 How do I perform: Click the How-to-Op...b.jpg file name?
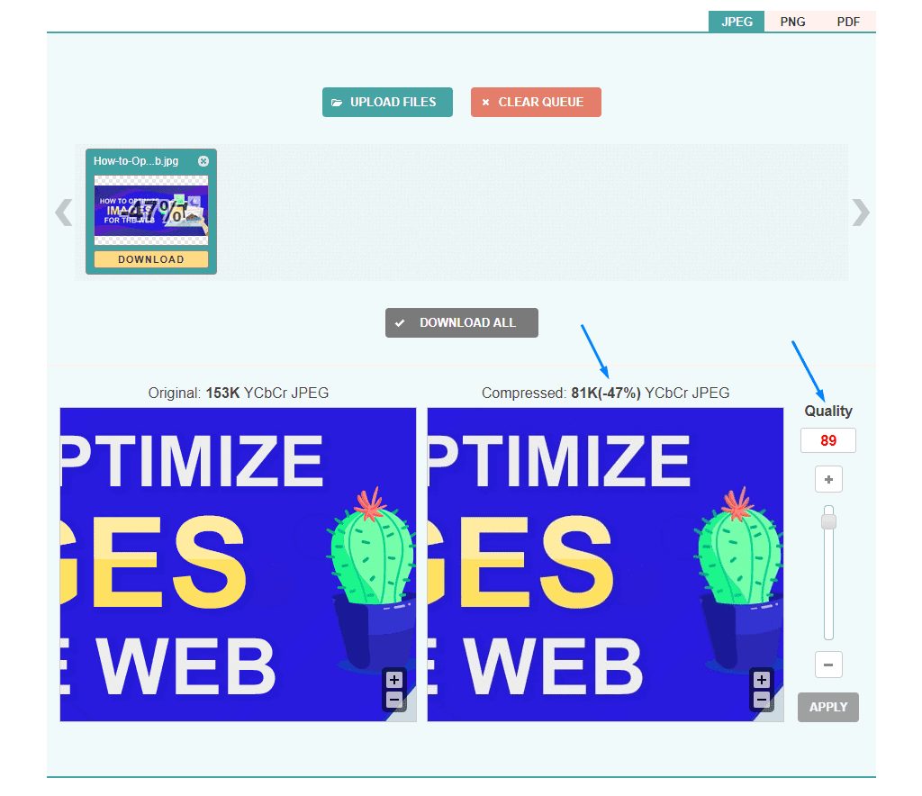click(136, 161)
